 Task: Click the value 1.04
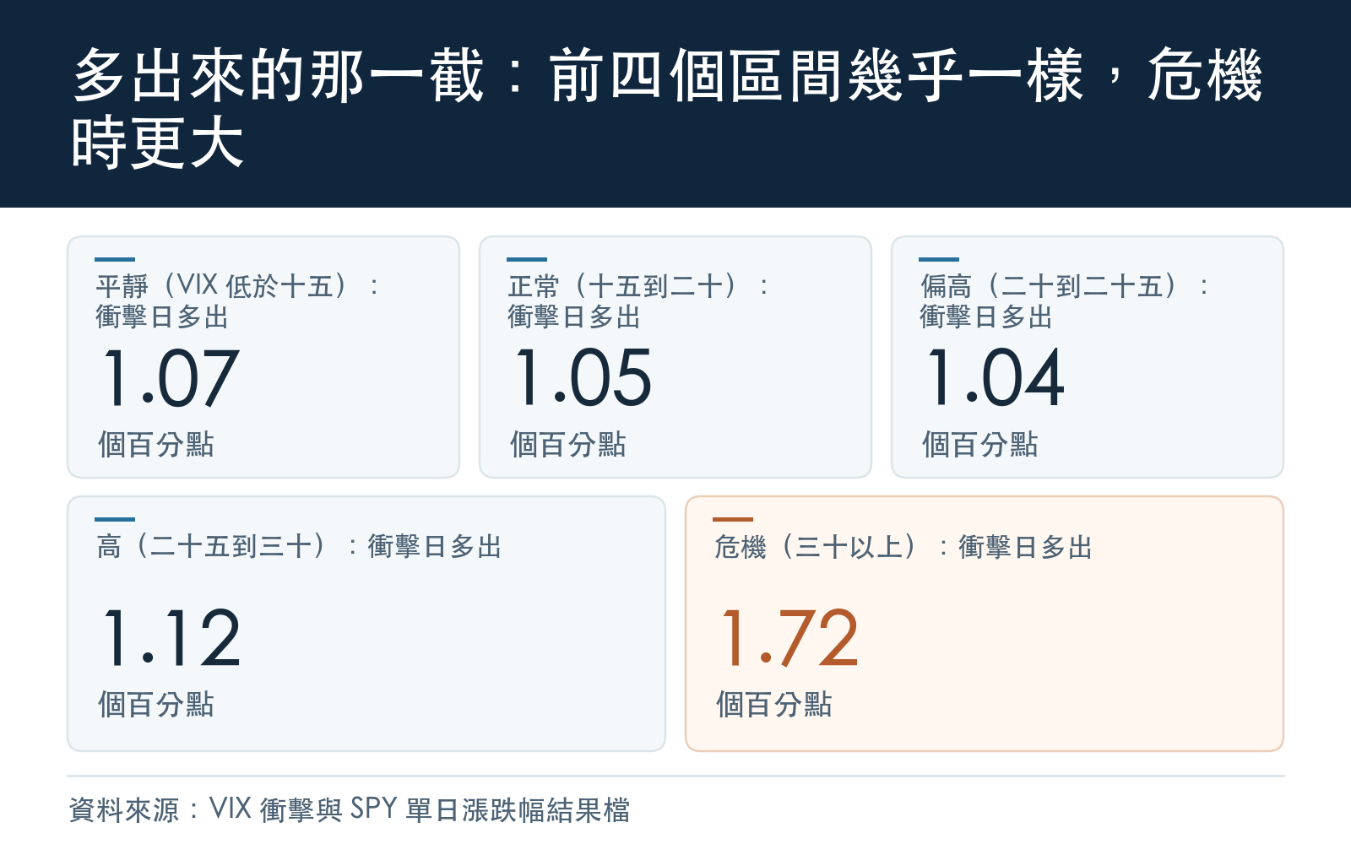coord(995,379)
